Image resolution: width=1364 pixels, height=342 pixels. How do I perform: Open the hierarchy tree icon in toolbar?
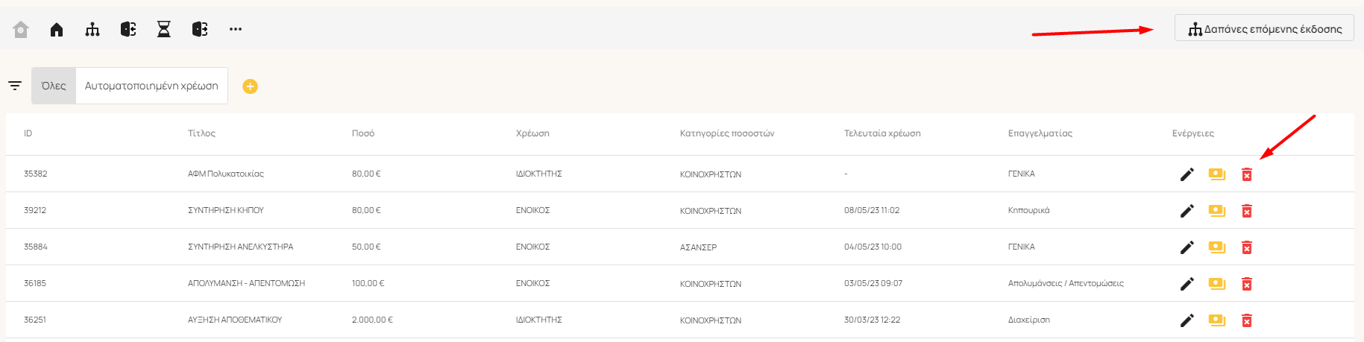coord(92,30)
